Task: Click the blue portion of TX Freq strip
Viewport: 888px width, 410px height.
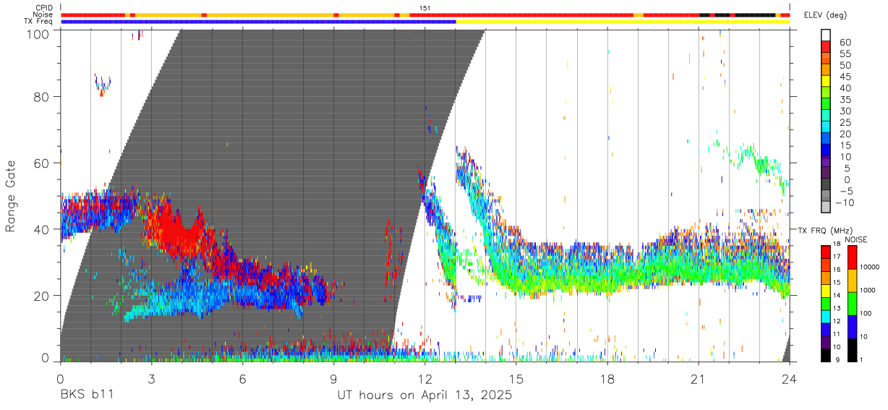Action: coord(258,22)
